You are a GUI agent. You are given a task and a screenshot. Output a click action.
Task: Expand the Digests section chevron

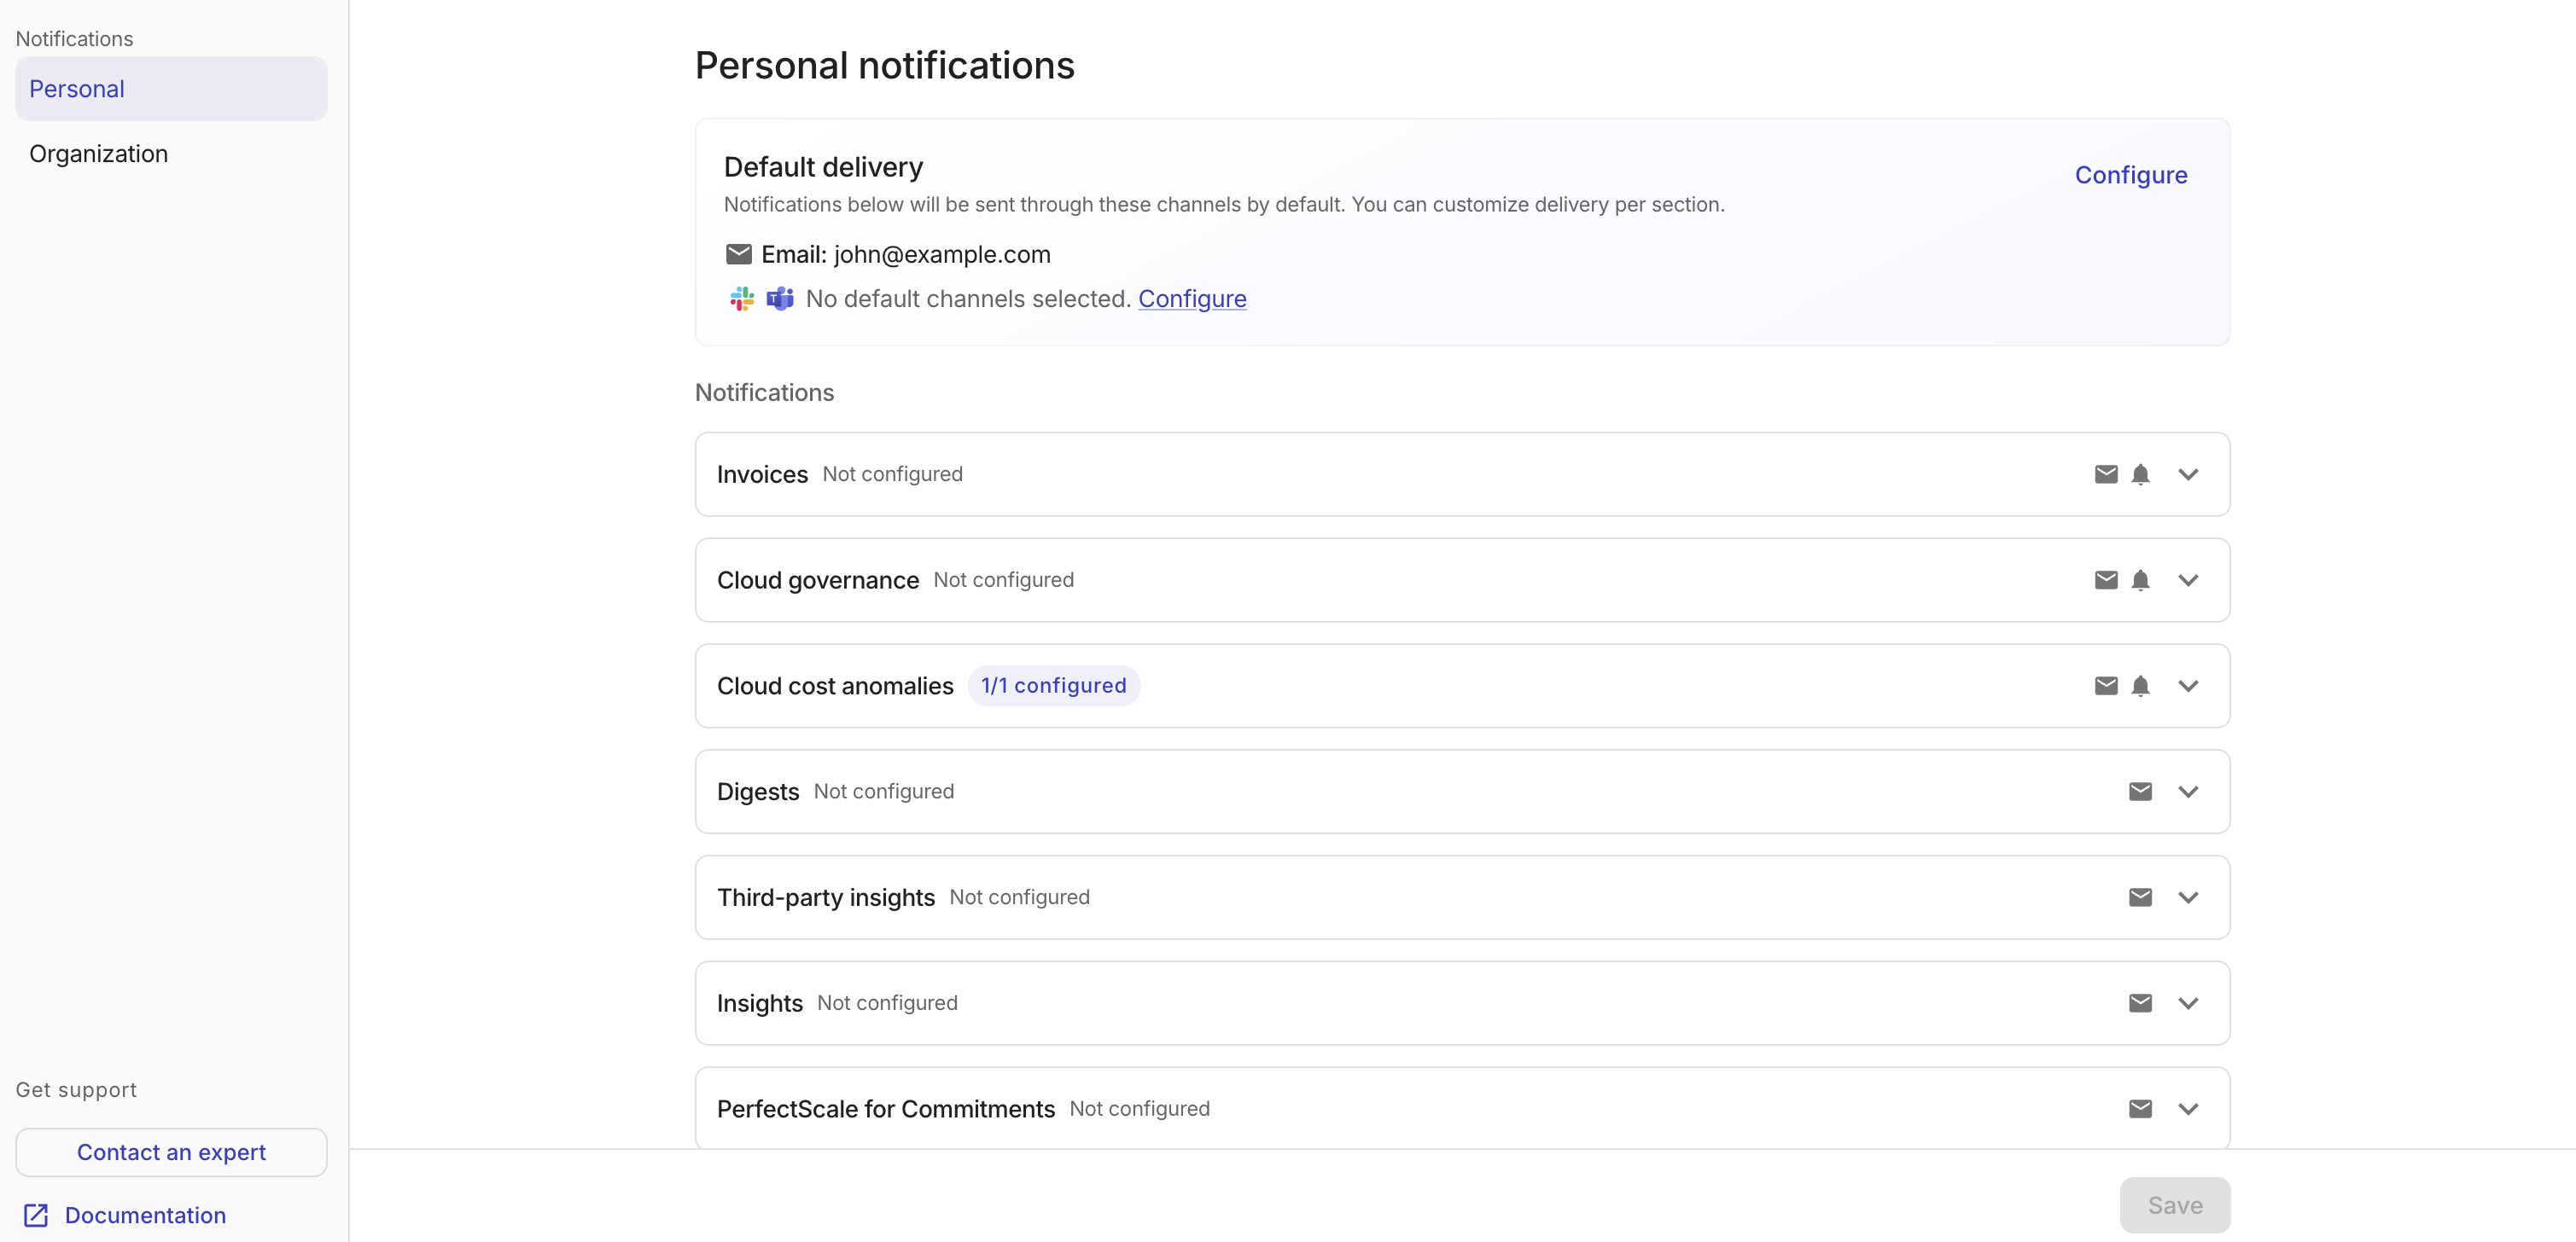(x=2188, y=792)
